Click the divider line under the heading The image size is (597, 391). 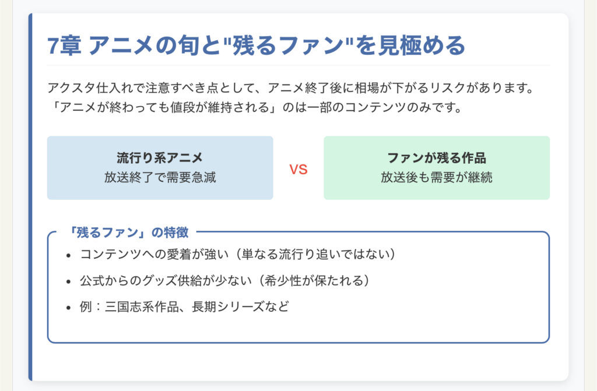(298, 65)
